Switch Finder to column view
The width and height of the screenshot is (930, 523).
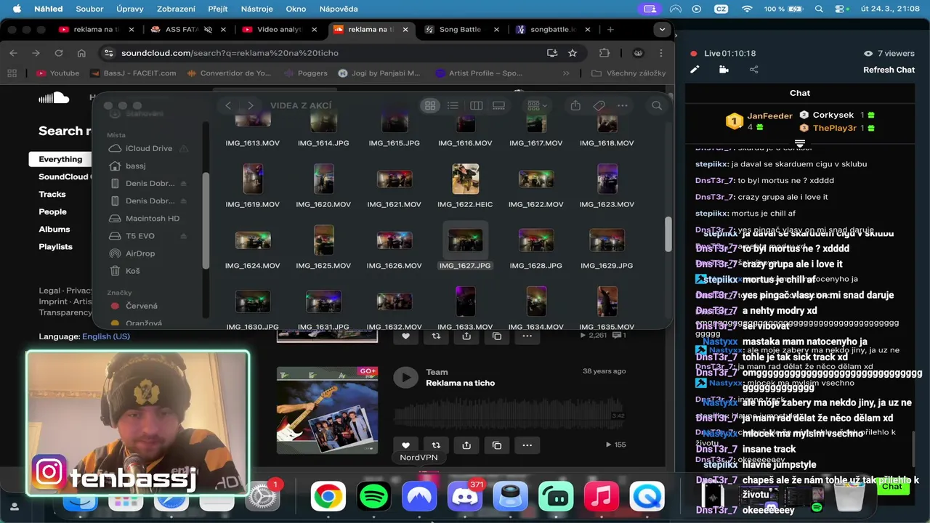476,105
